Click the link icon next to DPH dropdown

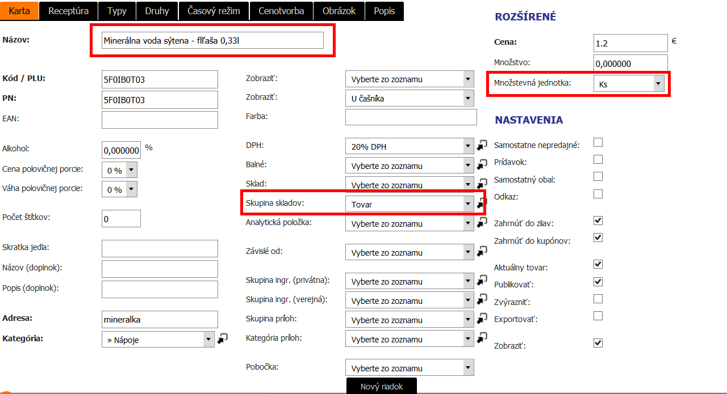(x=482, y=146)
